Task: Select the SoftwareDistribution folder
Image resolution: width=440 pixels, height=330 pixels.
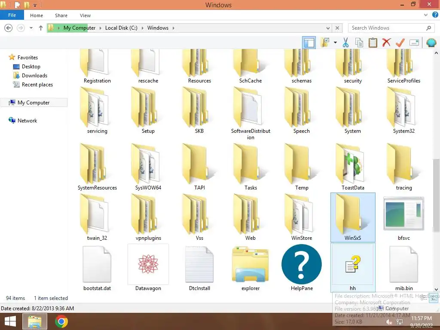Action: 251,113
